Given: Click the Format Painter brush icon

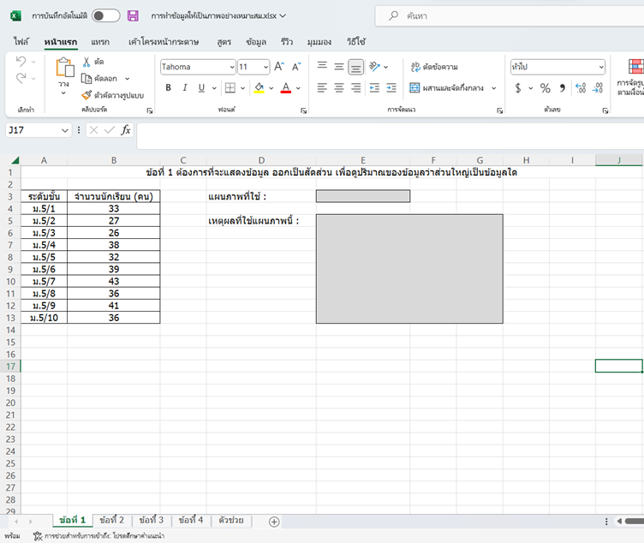Looking at the screenshot, I should tap(86, 95).
